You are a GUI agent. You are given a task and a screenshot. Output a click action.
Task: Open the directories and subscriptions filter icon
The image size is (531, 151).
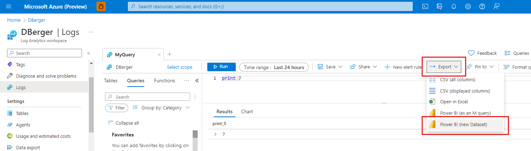439,6
